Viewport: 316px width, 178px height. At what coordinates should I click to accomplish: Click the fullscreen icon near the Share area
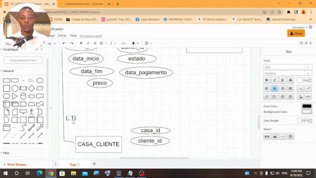(x=301, y=43)
